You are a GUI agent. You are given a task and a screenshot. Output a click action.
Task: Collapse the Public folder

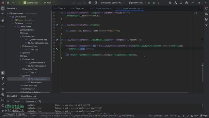18,56
